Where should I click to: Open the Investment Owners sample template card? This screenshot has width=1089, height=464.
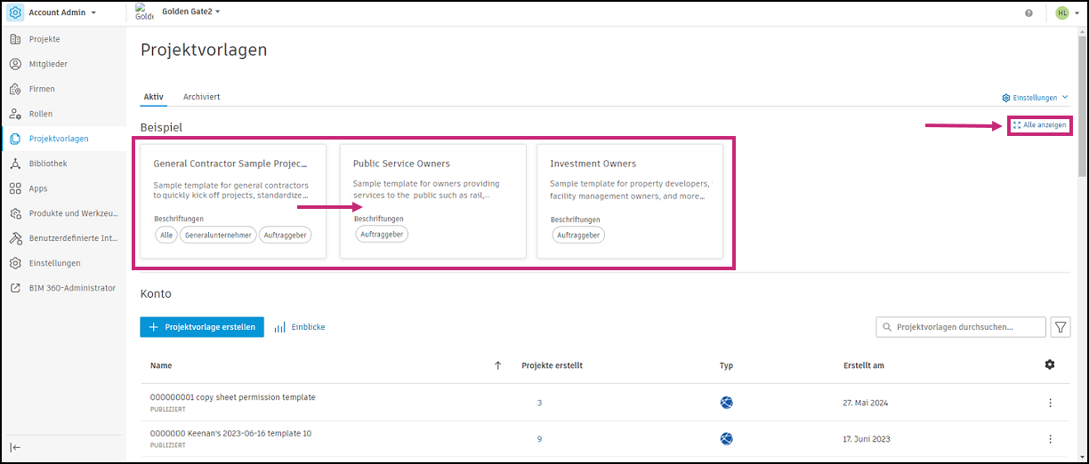click(x=629, y=201)
